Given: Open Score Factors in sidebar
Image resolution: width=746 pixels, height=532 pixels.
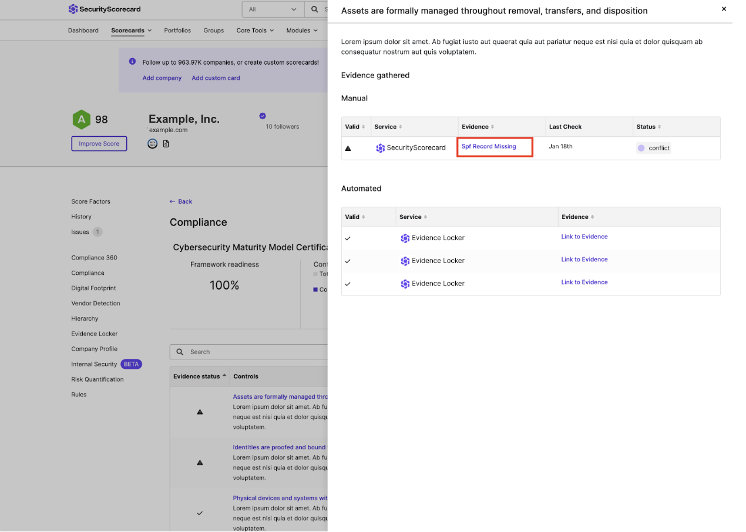Looking at the screenshot, I should coord(91,201).
